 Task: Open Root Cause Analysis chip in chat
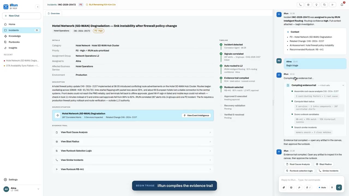pyautogui.click(x=298, y=164)
